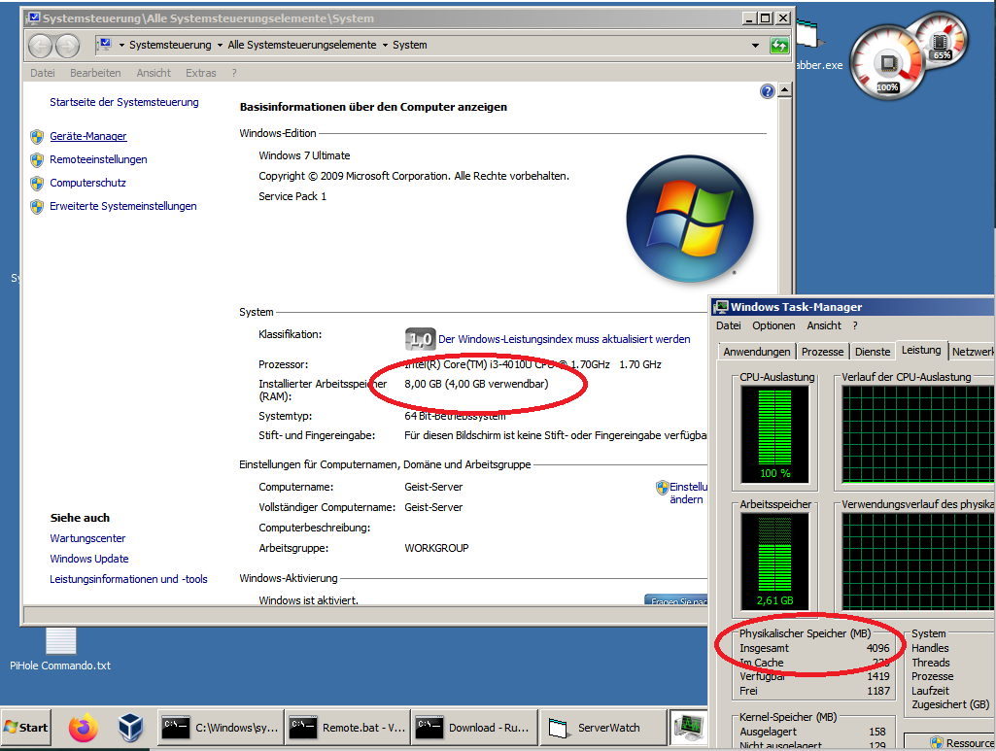
Task: Expand breadcrumb arrow after Systemsteuerung
Action: click(221, 45)
